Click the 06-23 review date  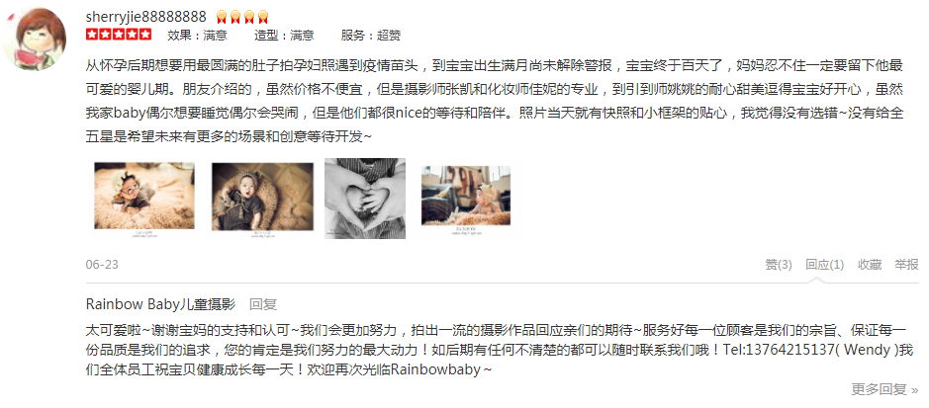102,265
